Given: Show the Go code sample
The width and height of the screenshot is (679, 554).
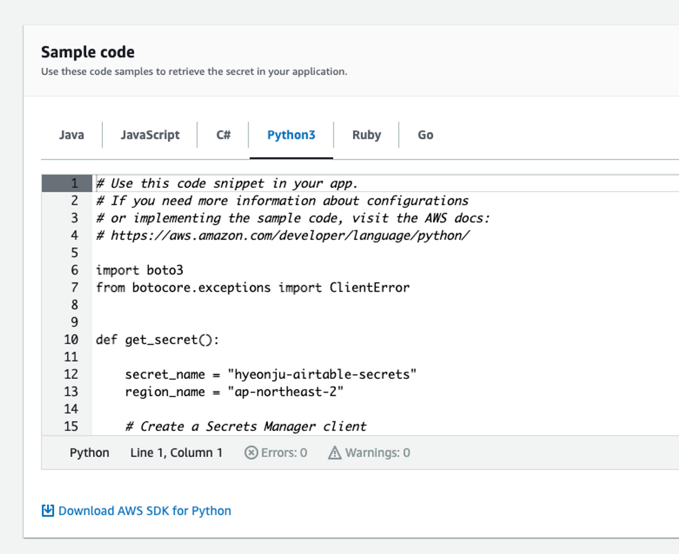Looking at the screenshot, I should pos(425,135).
